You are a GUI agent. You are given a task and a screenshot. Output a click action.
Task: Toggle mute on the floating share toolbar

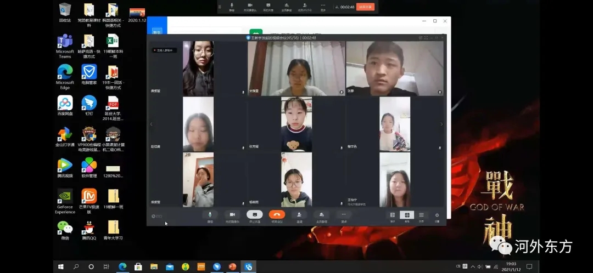click(x=231, y=7)
